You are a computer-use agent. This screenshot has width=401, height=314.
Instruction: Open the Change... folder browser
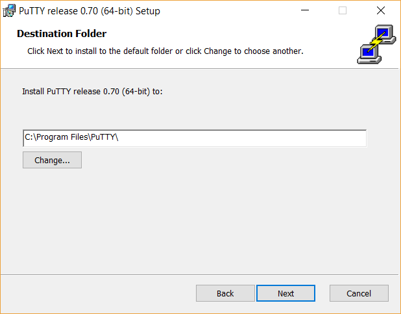pyautogui.click(x=52, y=160)
